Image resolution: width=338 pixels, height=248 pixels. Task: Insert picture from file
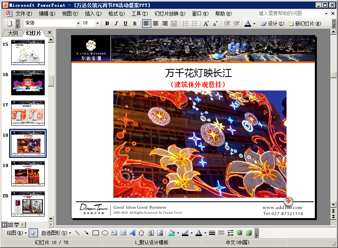[160, 233]
